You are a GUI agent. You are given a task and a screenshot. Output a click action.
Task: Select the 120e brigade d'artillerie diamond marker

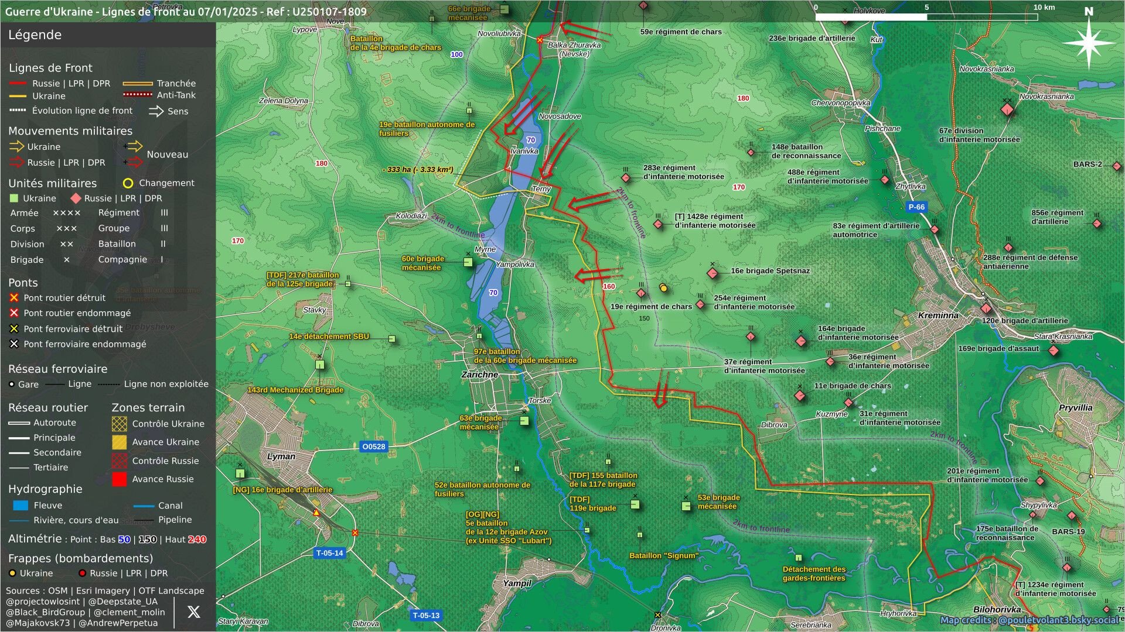(986, 308)
